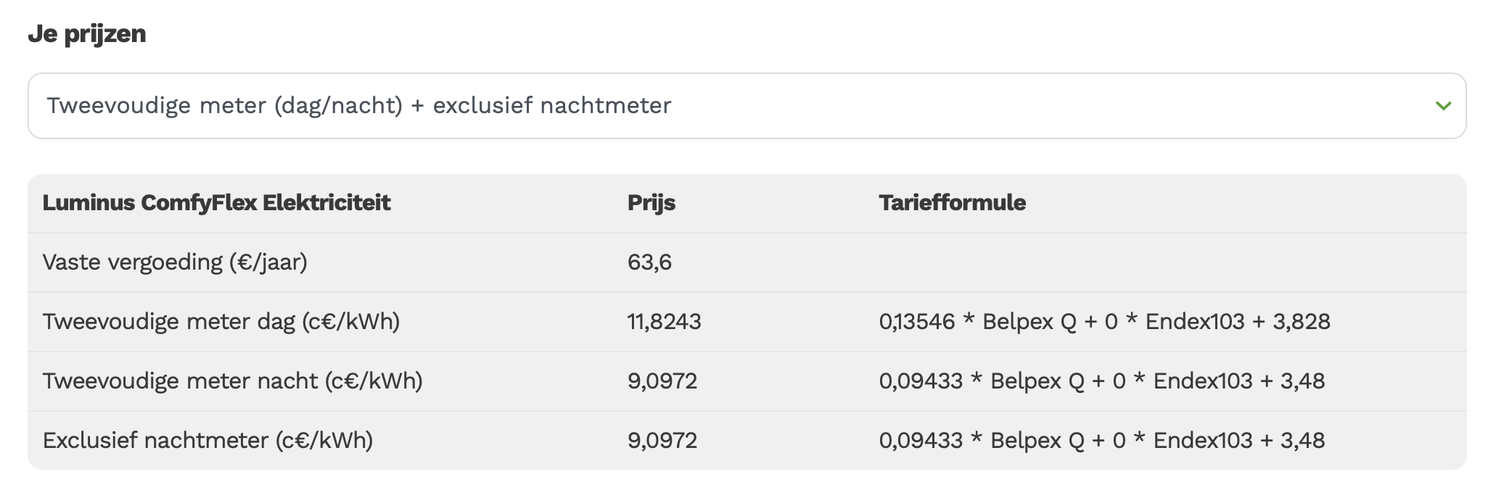This screenshot has width=1496, height=490.
Task: Click the night meter price 9,0972
Action: pyautogui.click(x=662, y=381)
